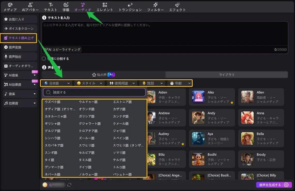Image resolution: width=295 pixels, height=191 pixels.
Task: Open the ボイスをクローン tool
Action: [19, 29]
